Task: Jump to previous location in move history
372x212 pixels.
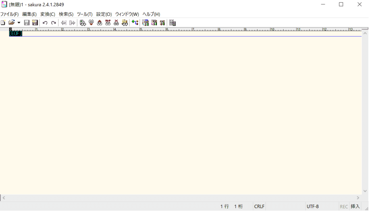Action: pyautogui.click(x=64, y=23)
